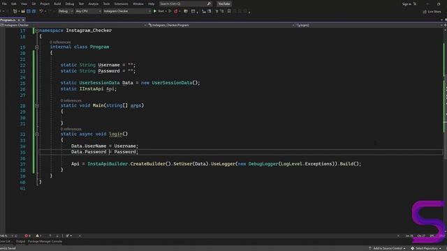This screenshot has height=251, width=447.
Task: Click '0 references' above login method
Action: click(71, 129)
